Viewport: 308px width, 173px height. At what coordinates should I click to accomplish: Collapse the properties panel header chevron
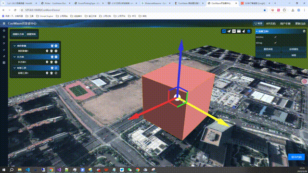pyautogui.click(x=257, y=31)
